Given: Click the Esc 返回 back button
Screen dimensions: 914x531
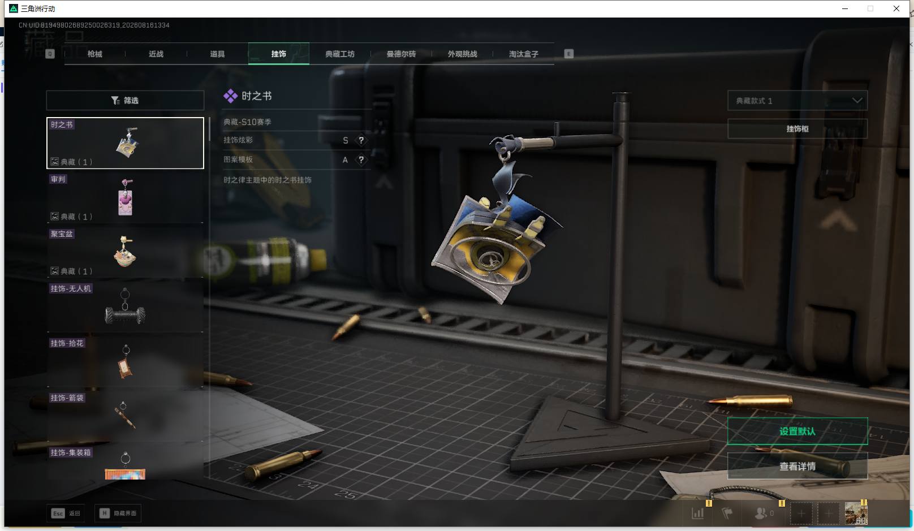Looking at the screenshot, I should click(x=66, y=513).
